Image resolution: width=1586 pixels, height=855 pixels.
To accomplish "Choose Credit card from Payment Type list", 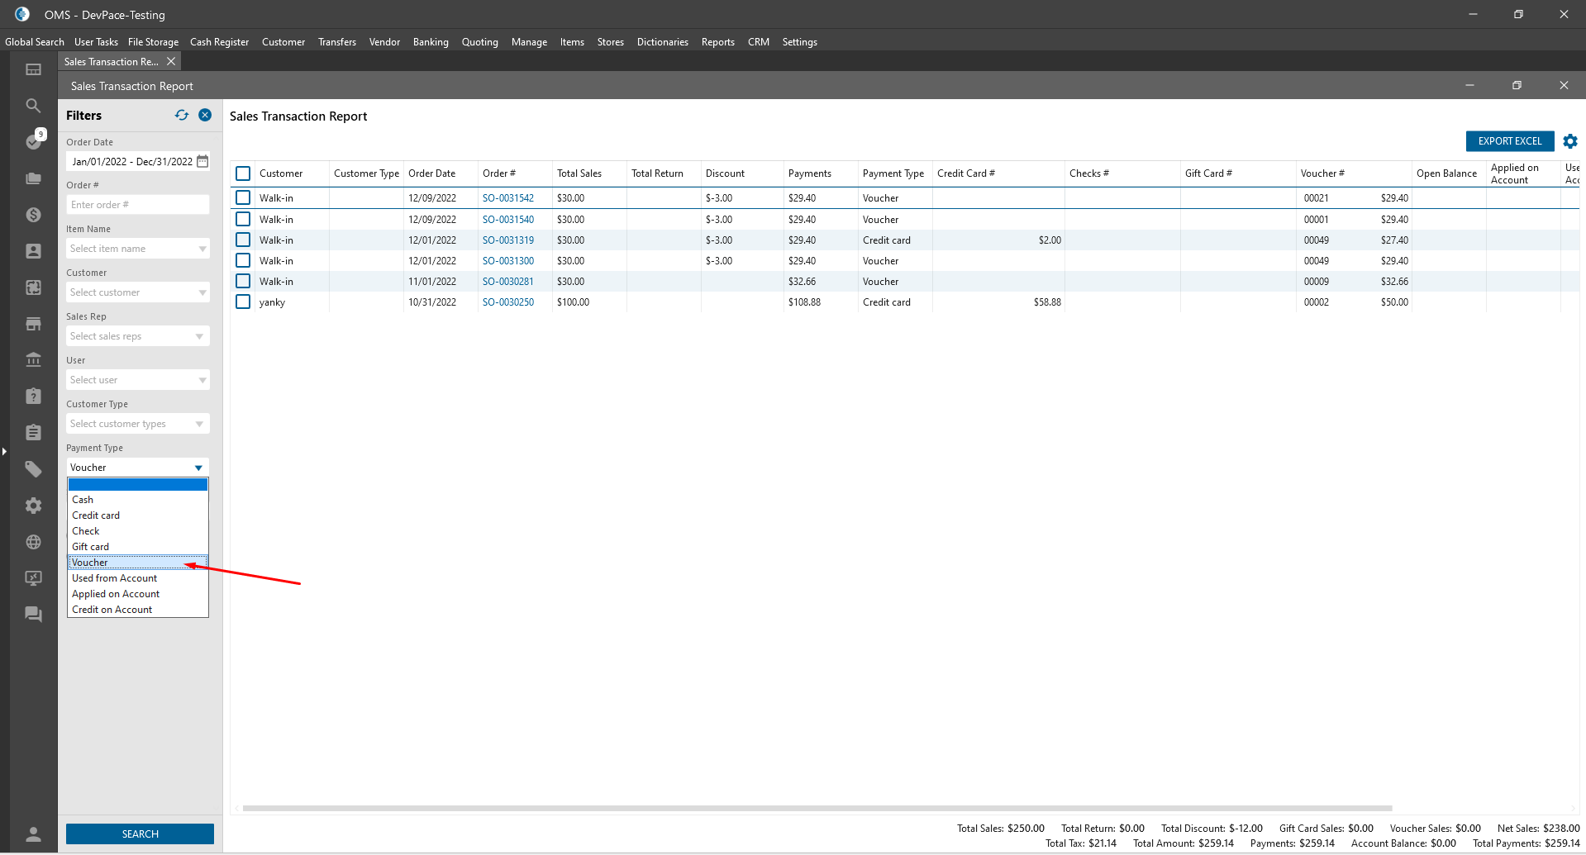I will pyautogui.click(x=96, y=515).
